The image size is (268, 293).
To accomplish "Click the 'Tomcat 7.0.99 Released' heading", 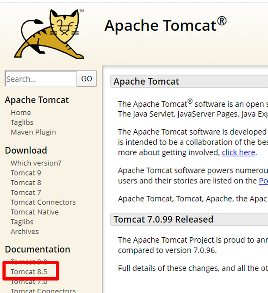I will (x=163, y=219).
